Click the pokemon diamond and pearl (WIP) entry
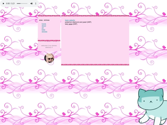This screenshot has width=167, height=125. [x=78, y=22]
